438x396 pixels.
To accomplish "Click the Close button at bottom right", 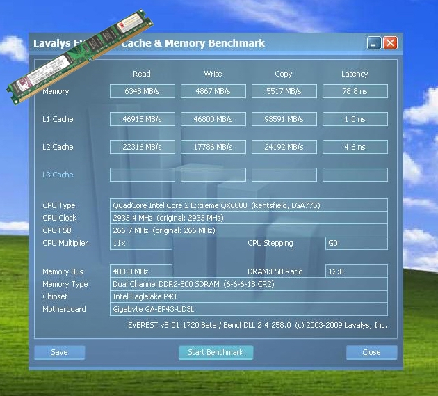I will (x=371, y=352).
